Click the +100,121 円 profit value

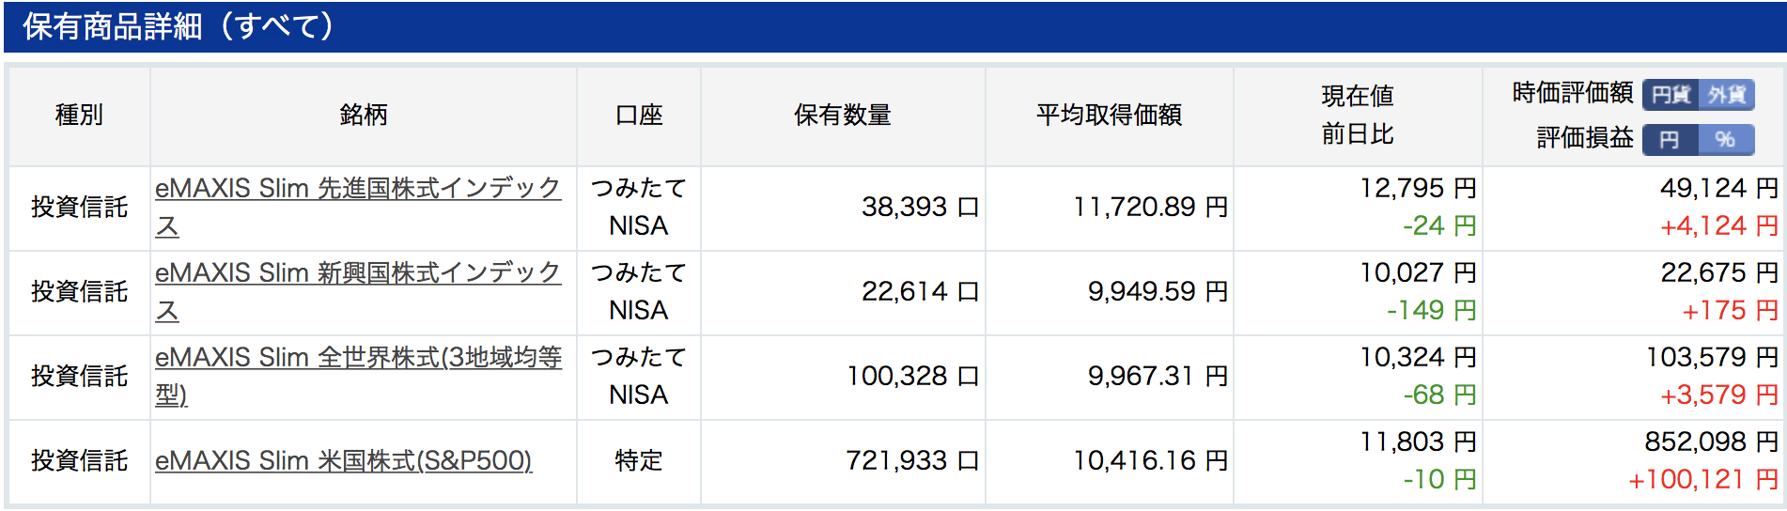click(x=1703, y=480)
